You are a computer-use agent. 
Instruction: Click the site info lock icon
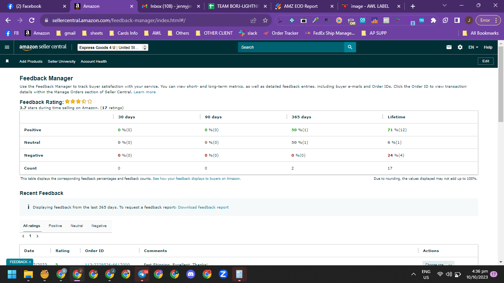point(46,20)
